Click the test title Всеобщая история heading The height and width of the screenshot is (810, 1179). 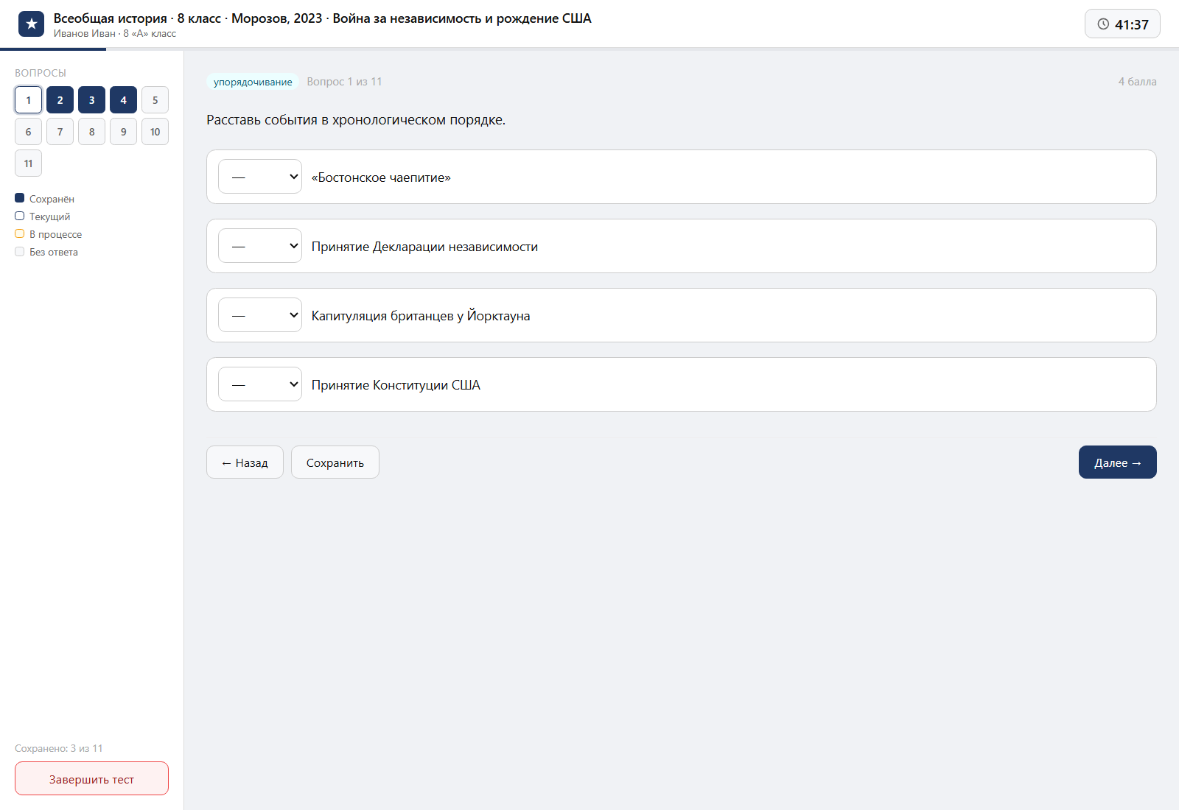pos(322,18)
